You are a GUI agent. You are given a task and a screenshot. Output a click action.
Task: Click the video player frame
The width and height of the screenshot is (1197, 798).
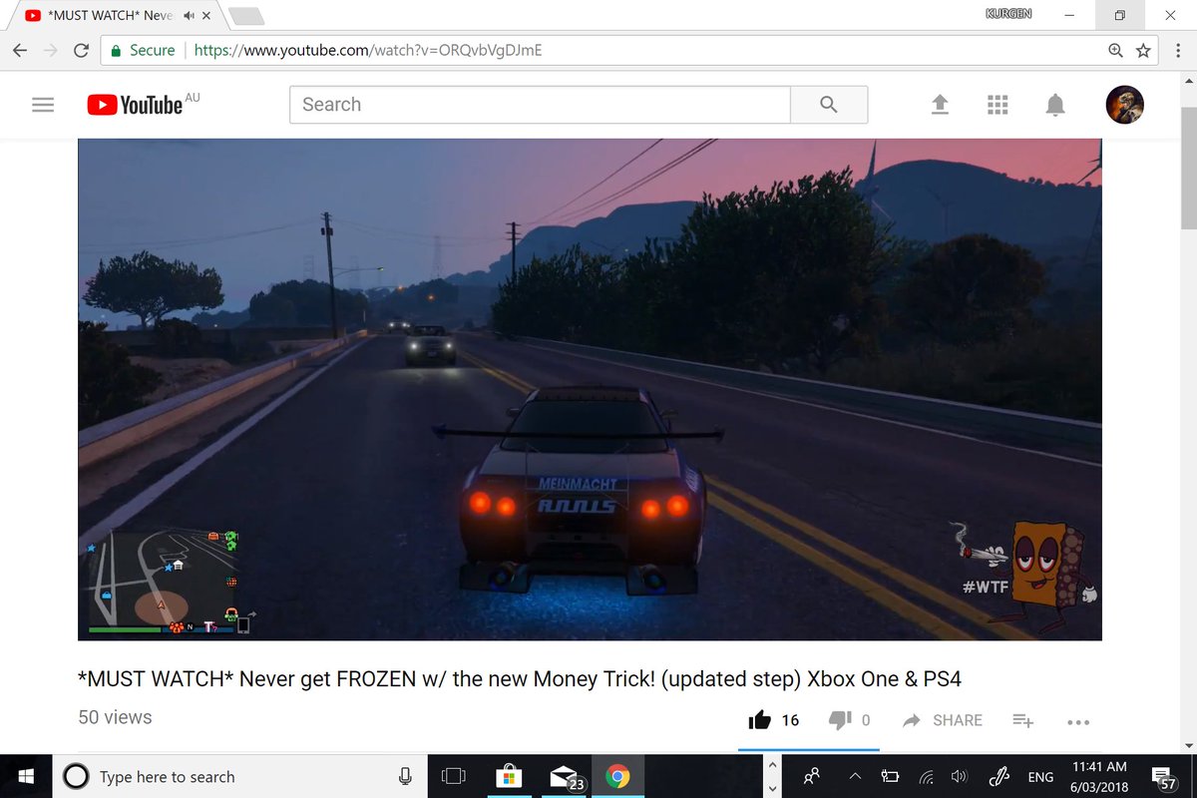(590, 389)
